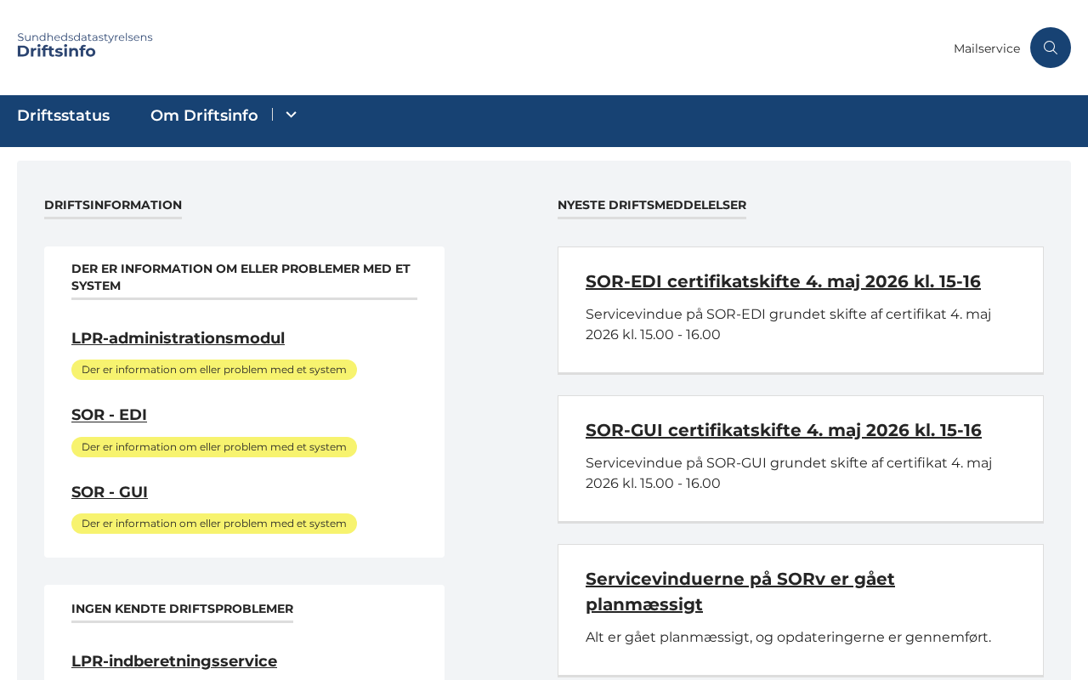Click the Ingen kendte driftsproblemer heading
The width and height of the screenshot is (1088, 680).
(182, 609)
